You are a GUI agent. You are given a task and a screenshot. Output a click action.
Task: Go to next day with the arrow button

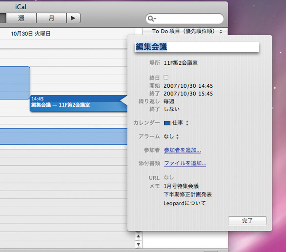73,18
